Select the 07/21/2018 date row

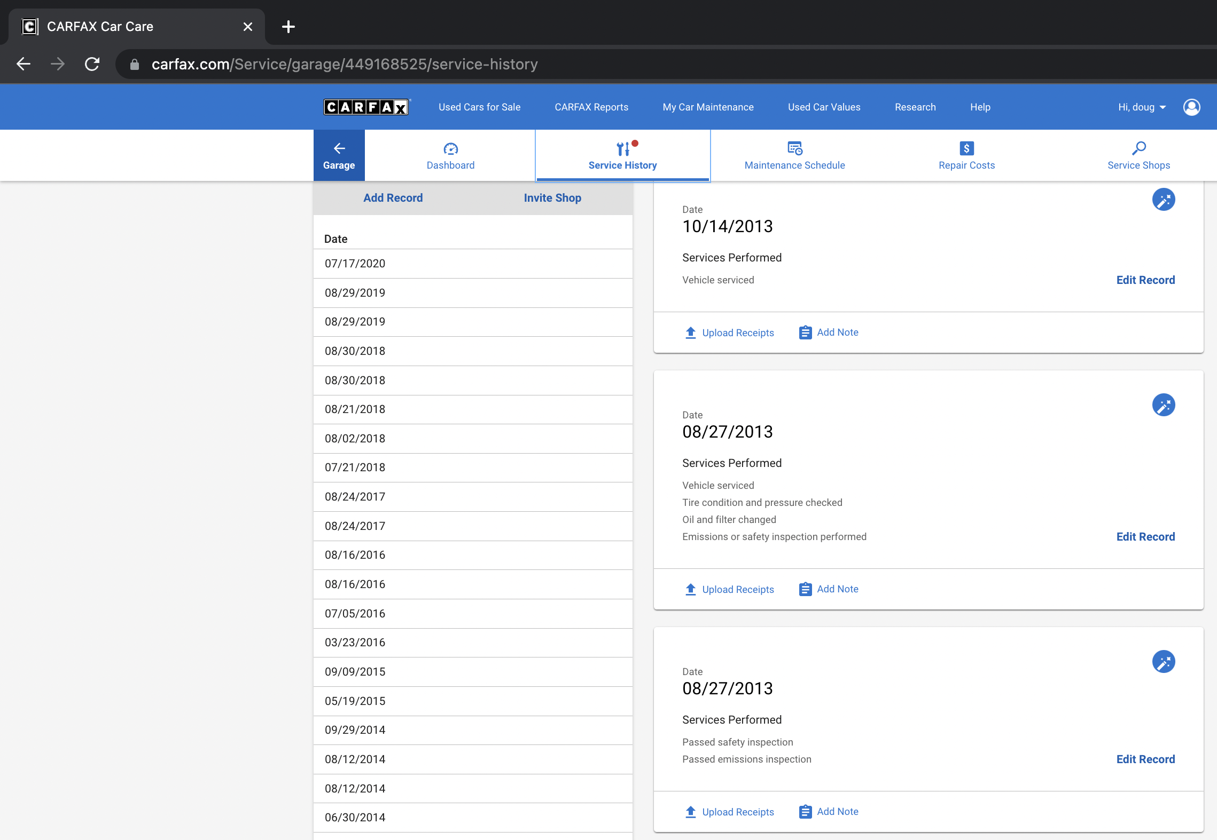(473, 467)
